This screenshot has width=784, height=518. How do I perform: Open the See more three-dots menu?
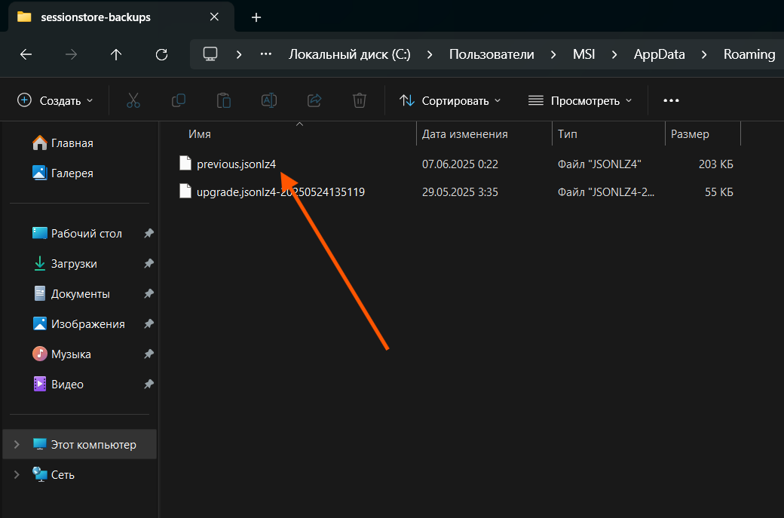pos(671,100)
